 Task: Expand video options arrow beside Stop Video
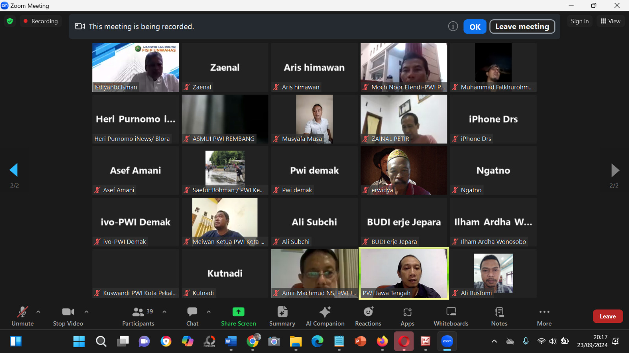(x=86, y=312)
